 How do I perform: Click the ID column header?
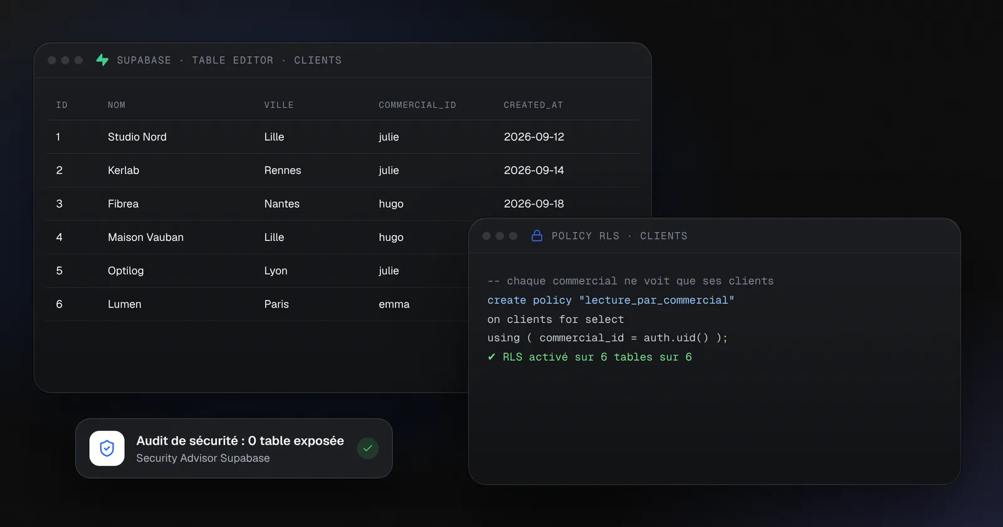coord(61,105)
